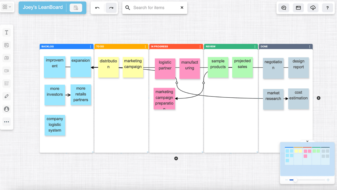This screenshot has width=337, height=190.
Task: Export the board with the cloud download icon
Action: [x=313, y=8]
